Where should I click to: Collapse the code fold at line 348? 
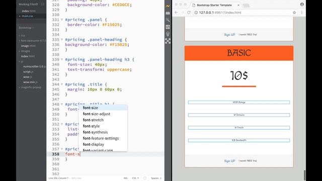pos(62,104)
